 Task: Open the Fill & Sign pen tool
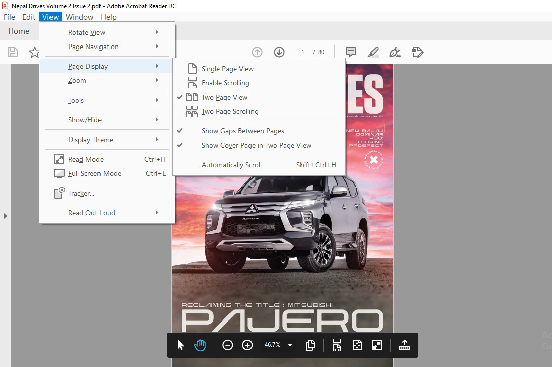(395, 52)
